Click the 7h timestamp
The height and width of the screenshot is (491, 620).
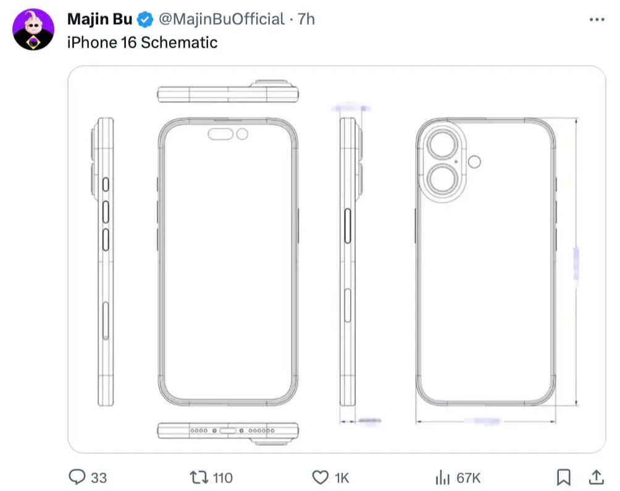point(306,19)
